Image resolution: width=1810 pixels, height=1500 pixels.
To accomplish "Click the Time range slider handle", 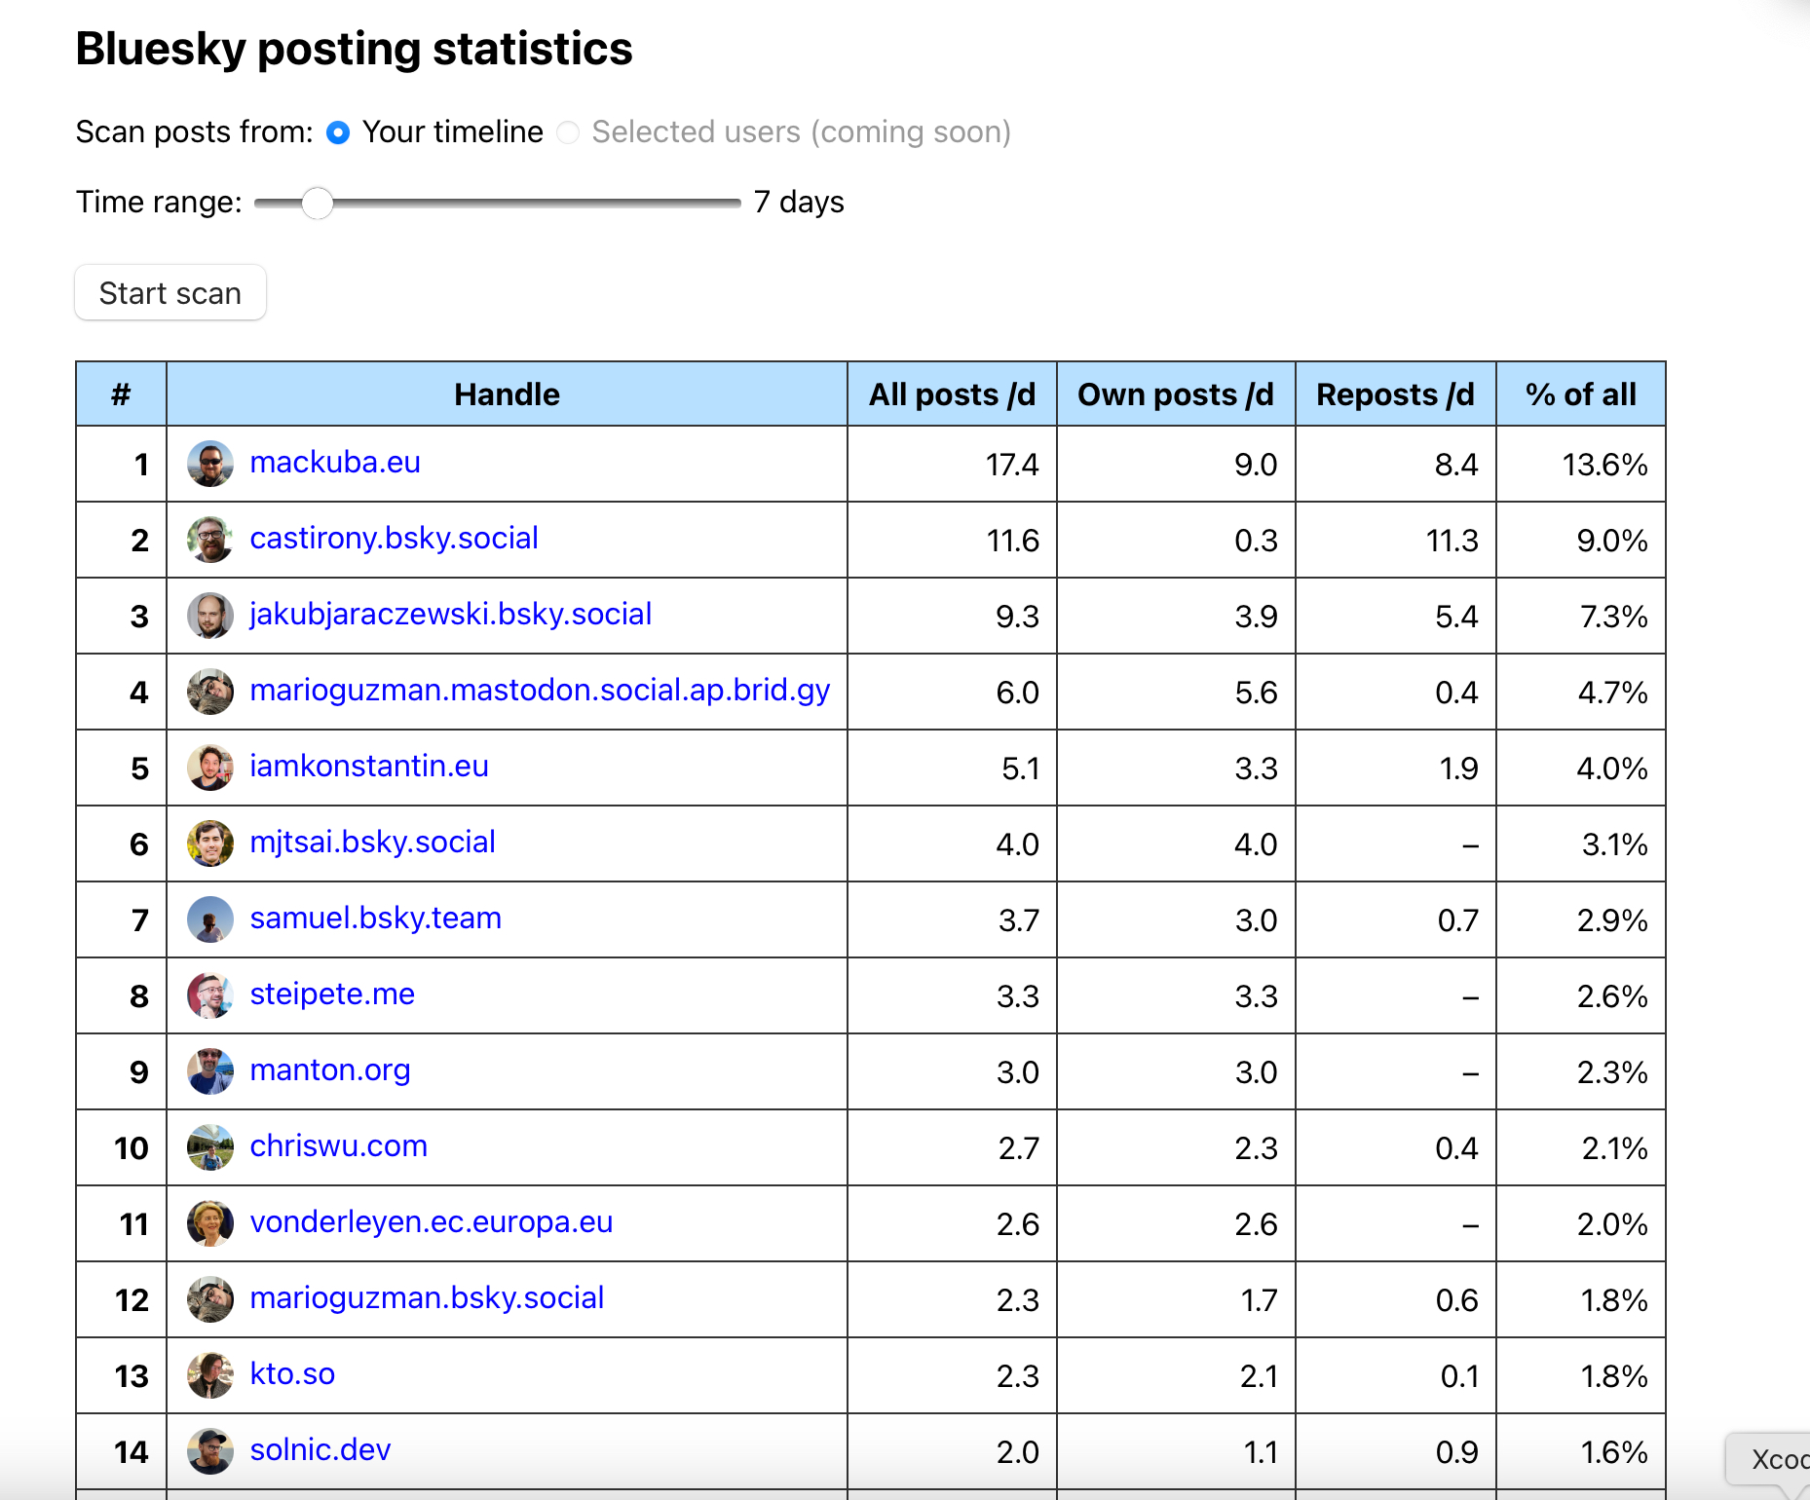I will (317, 203).
